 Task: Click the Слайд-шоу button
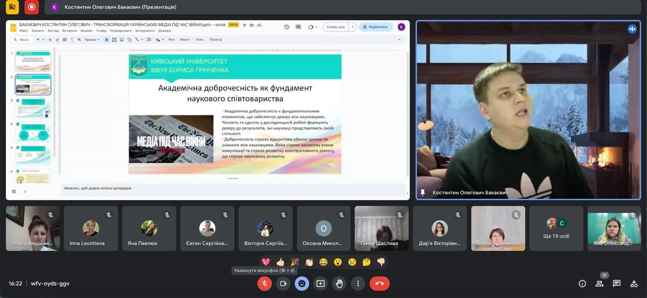[x=336, y=27]
